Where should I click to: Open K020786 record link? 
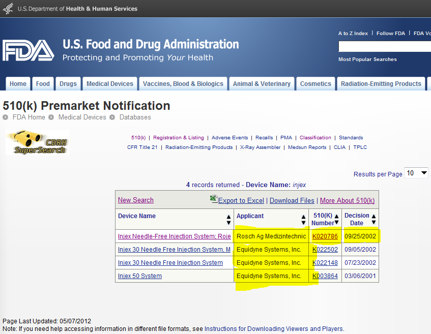(325, 236)
